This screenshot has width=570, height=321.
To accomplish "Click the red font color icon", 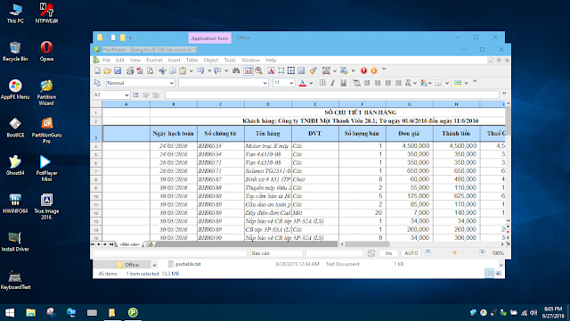I will click(x=303, y=83).
